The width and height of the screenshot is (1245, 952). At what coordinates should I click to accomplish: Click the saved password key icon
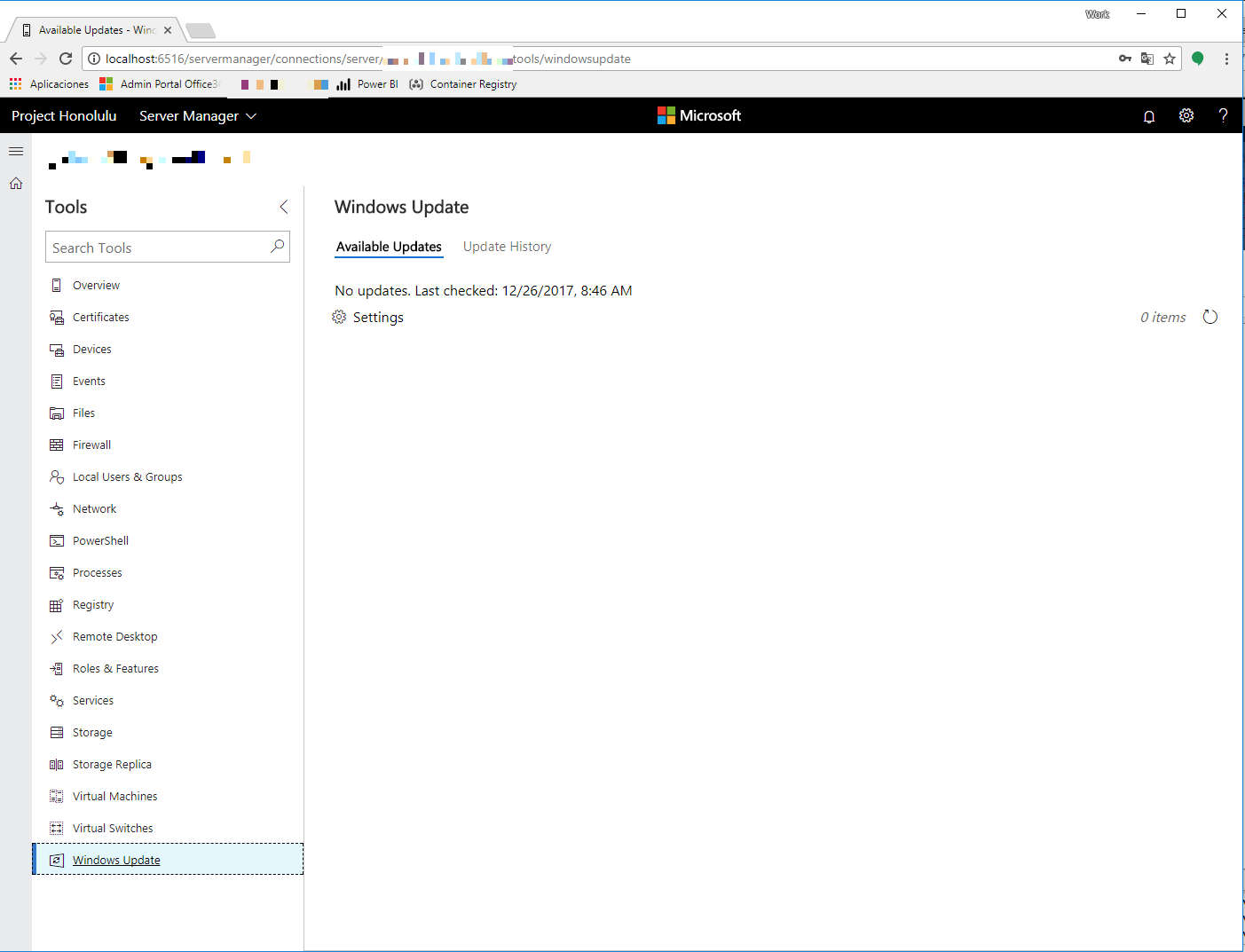tap(1125, 59)
